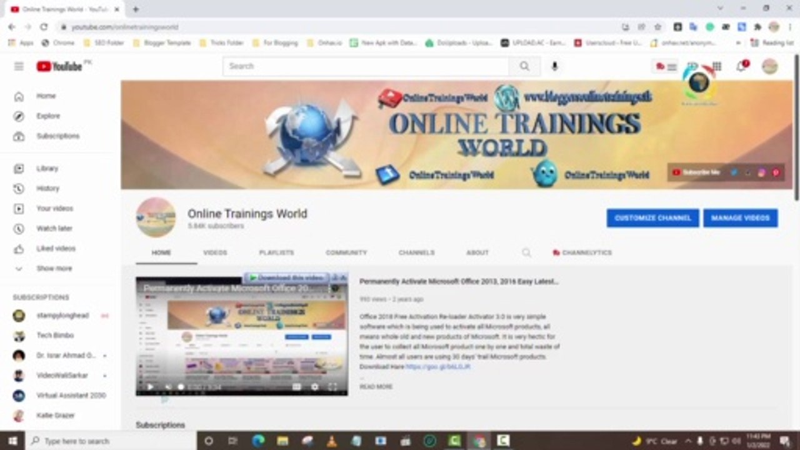Click the Chrome address bar
The image size is (800, 450).
pos(337,27)
